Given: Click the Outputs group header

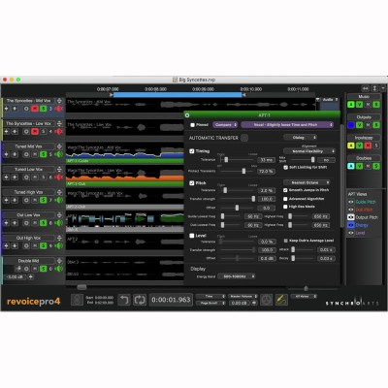Looking at the screenshot, I should tap(364, 117).
